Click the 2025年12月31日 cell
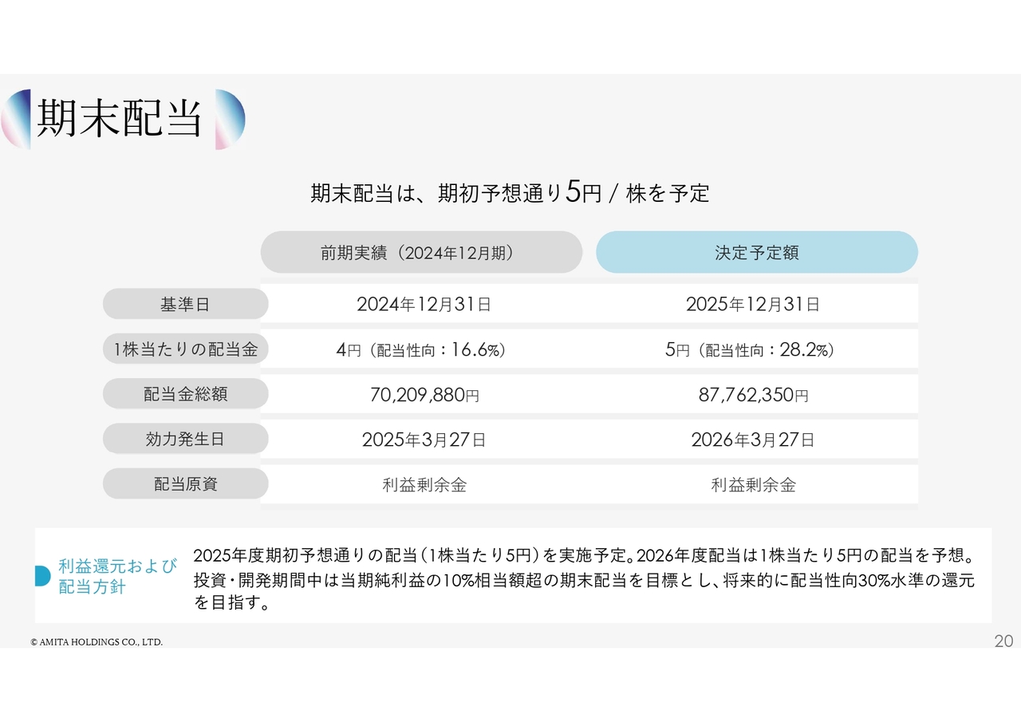 point(752,304)
